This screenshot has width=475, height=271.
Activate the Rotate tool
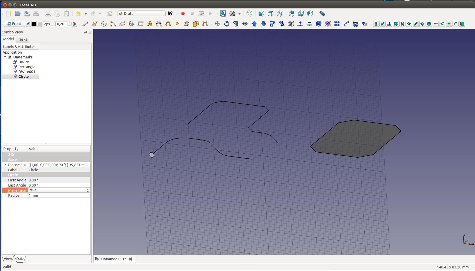point(226,24)
